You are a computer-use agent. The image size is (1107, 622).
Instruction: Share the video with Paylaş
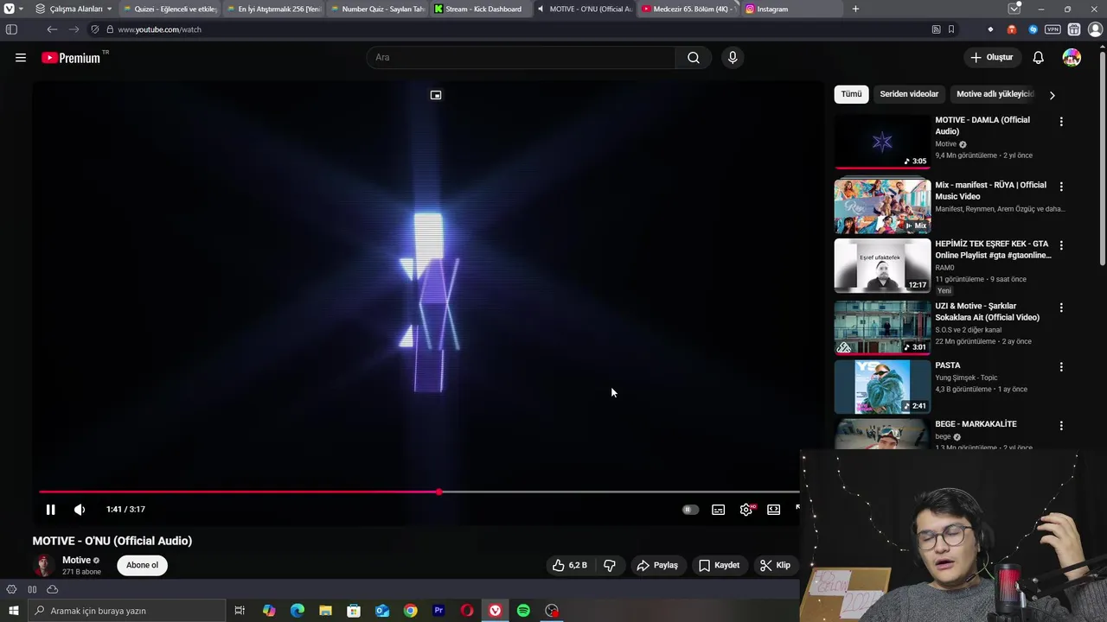pos(657,565)
